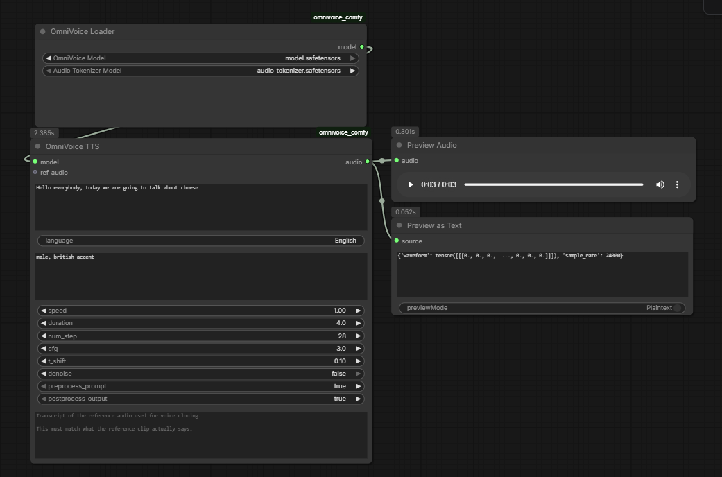Toggle previewMode Plaintext switch
Screen dimensions: 722x477
pyautogui.click(x=542, y=308)
